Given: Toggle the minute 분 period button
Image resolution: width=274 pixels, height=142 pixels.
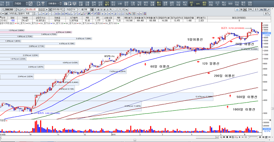Looking at the screenshot, I should tap(105, 10).
